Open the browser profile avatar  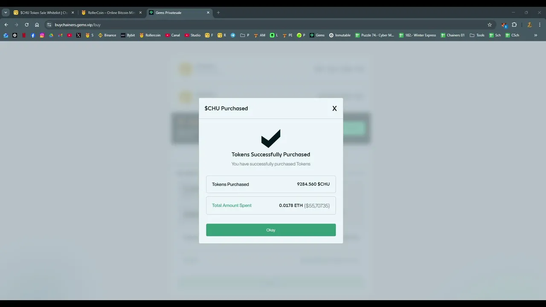529,25
